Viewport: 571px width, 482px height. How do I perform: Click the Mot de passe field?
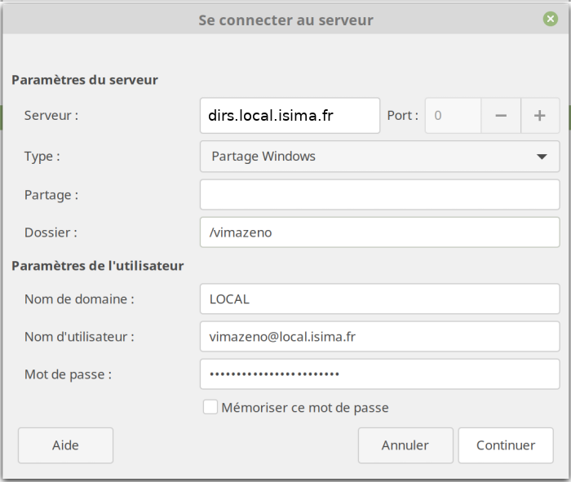(379, 374)
